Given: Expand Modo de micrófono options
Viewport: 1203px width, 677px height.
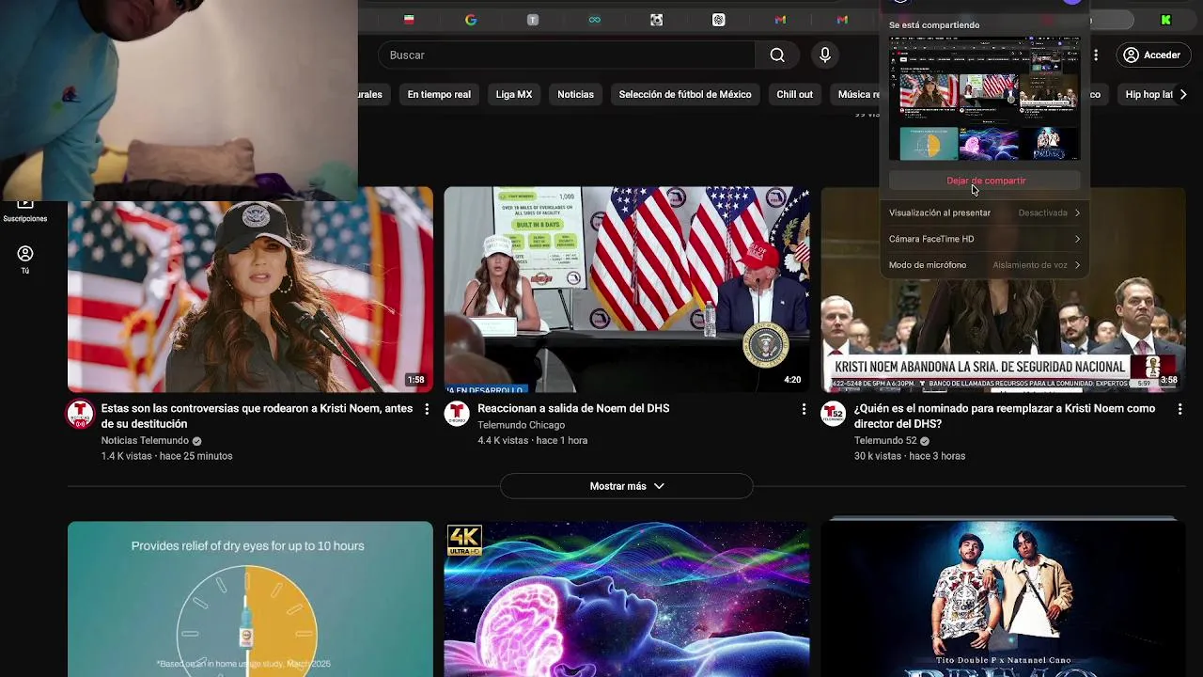Looking at the screenshot, I should [985, 265].
